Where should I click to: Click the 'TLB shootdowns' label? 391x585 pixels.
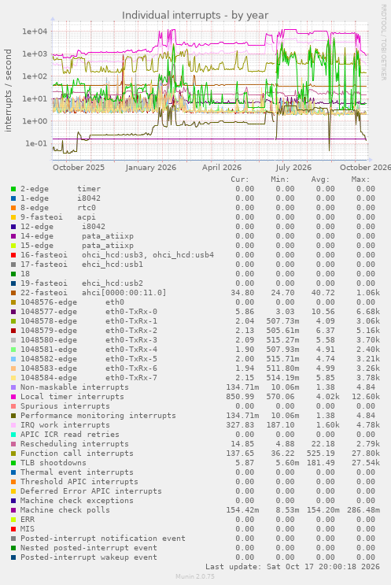[x=53, y=463]
